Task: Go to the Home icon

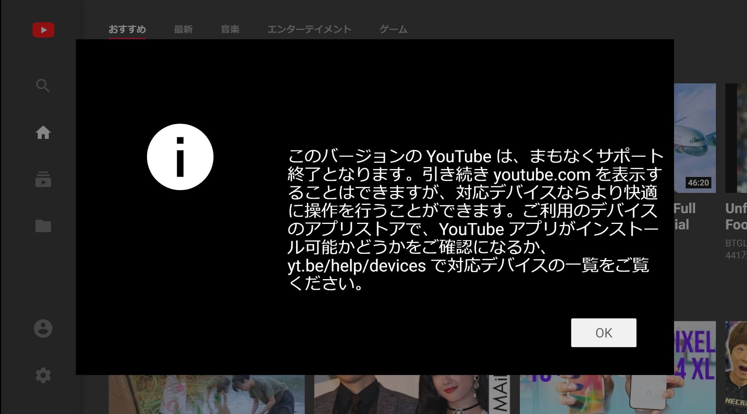Action: click(x=43, y=133)
